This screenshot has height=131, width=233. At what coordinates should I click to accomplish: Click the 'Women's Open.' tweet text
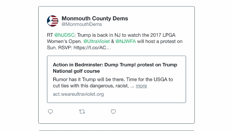[64, 41]
